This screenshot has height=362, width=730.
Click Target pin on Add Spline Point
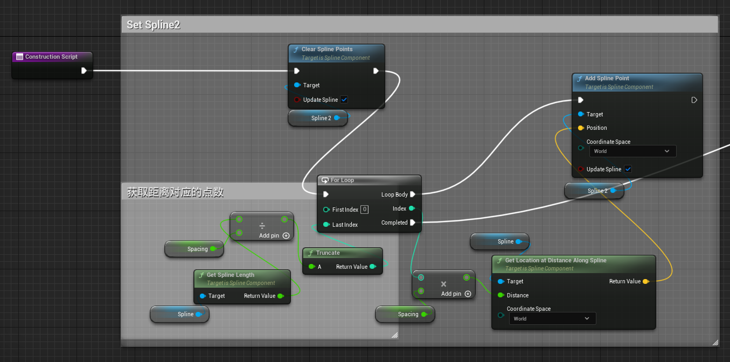click(580, 114)
